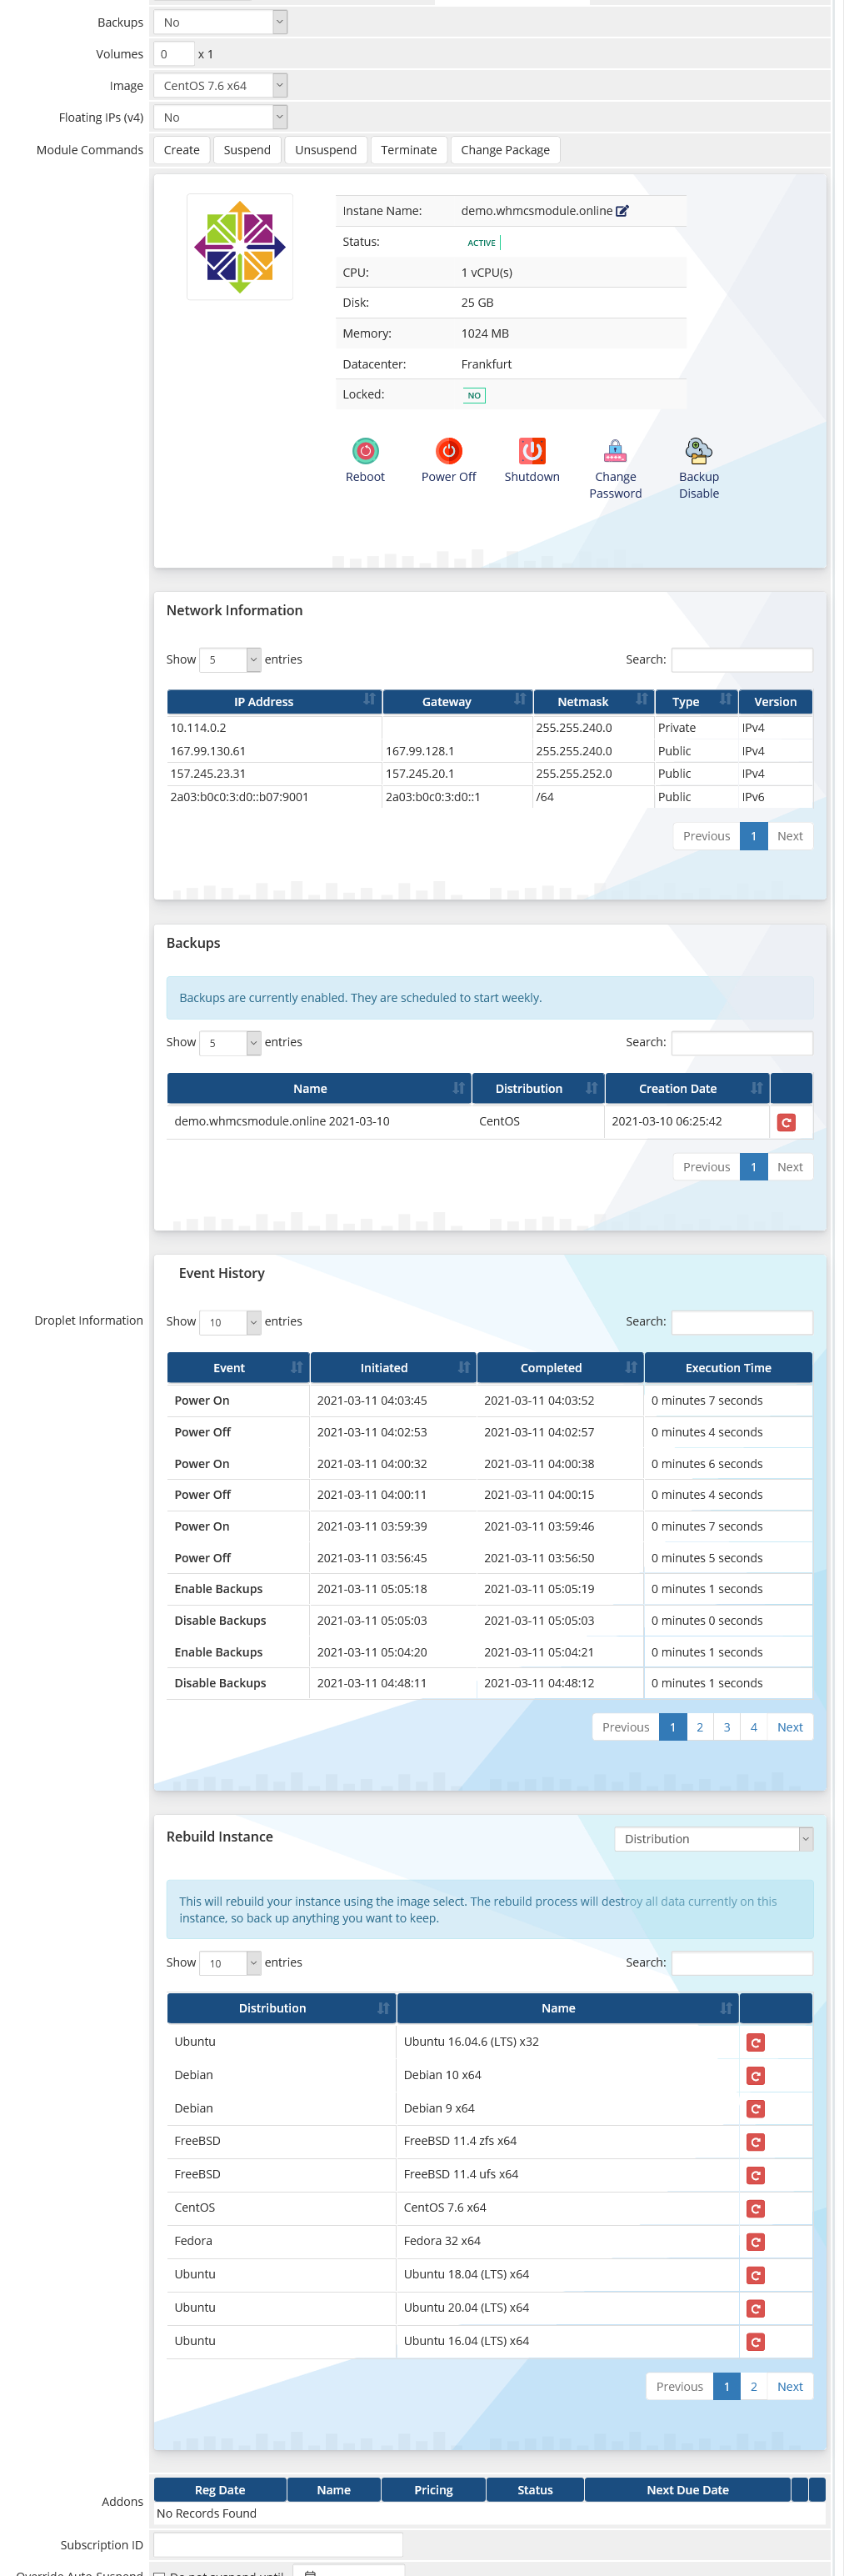The height and width of the screenshot is (2576, 854).
Task: Sort rebuild list by Distribution column
Action: 281,2007
